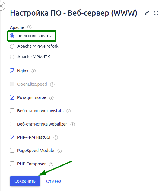162x191 pixels.
Task: Click the Сохранить button
Action: click(x=25, y=181)
